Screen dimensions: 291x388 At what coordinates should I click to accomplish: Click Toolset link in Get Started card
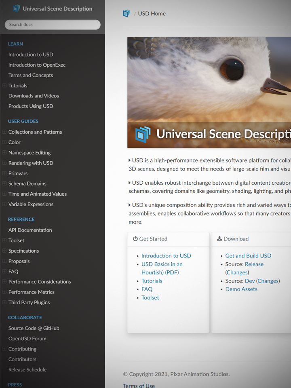(x=150, y=297)
